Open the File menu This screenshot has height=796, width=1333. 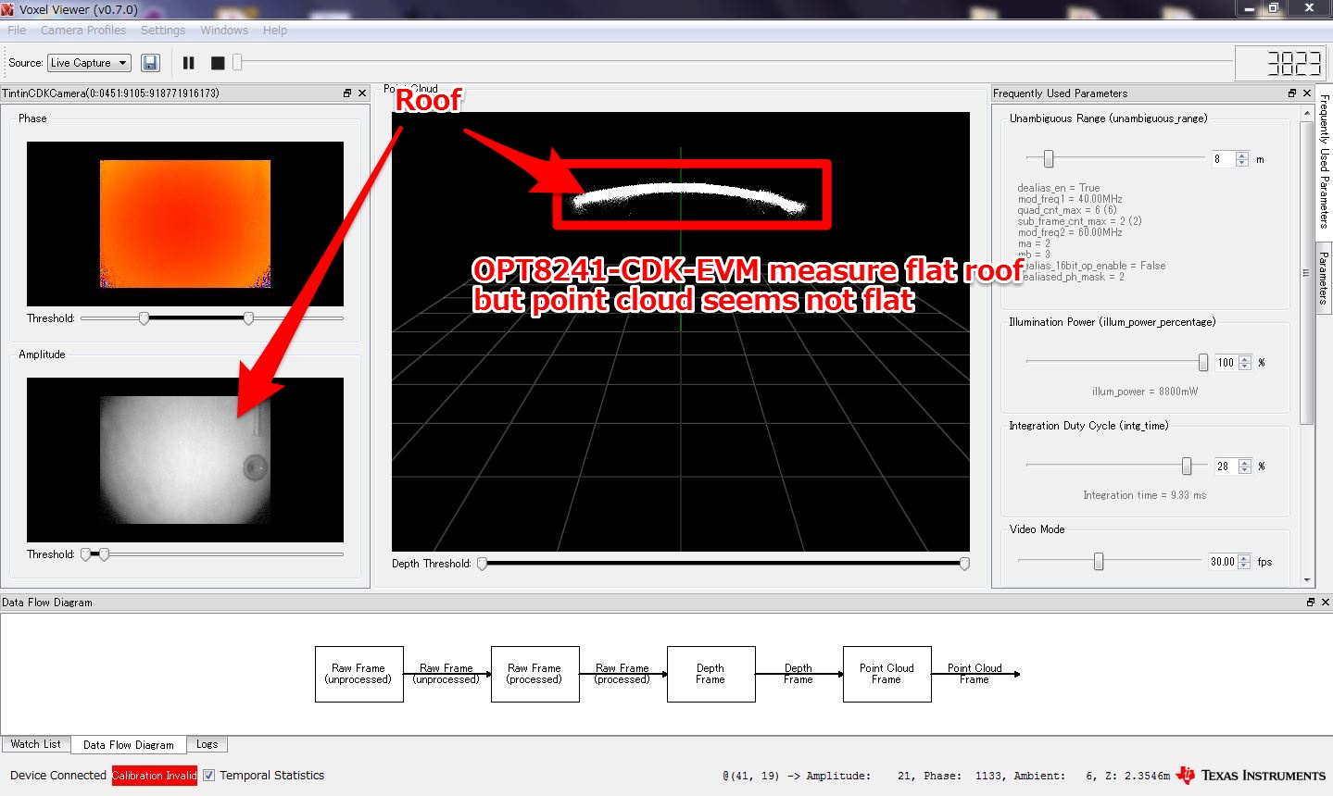17,31
